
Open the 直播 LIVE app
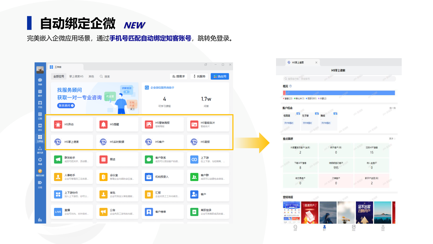(72, 212)
